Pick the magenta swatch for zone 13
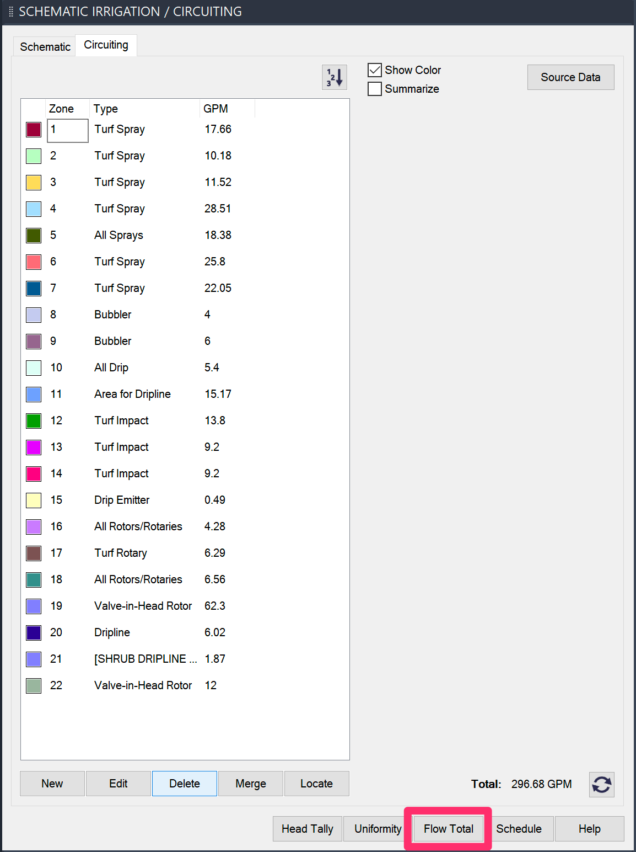636x852 pixels. pyautogui.click(x=34, y=448)
